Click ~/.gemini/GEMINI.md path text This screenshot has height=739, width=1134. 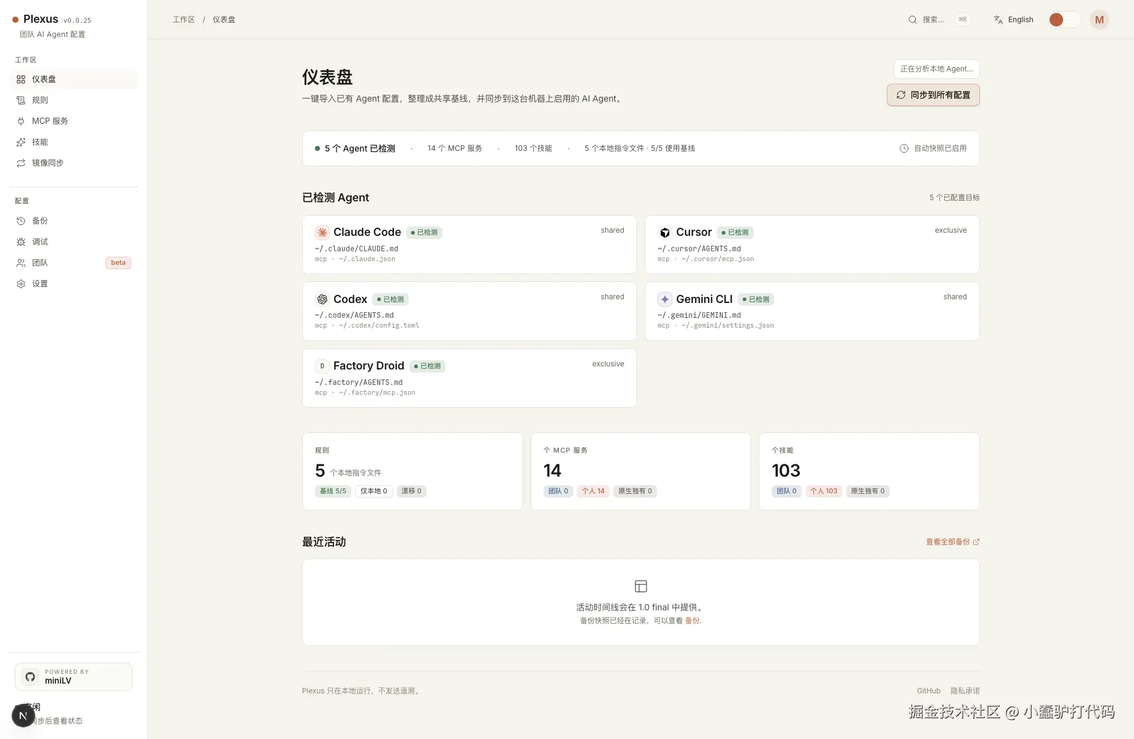(700, 315)
